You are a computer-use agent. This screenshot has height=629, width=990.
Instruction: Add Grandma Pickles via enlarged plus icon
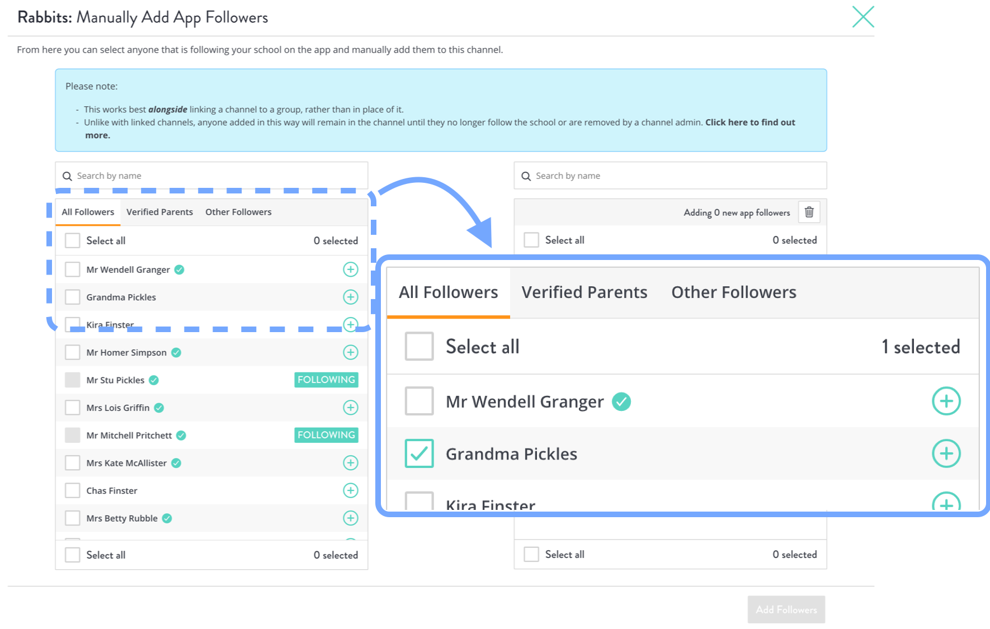point(946,453)
